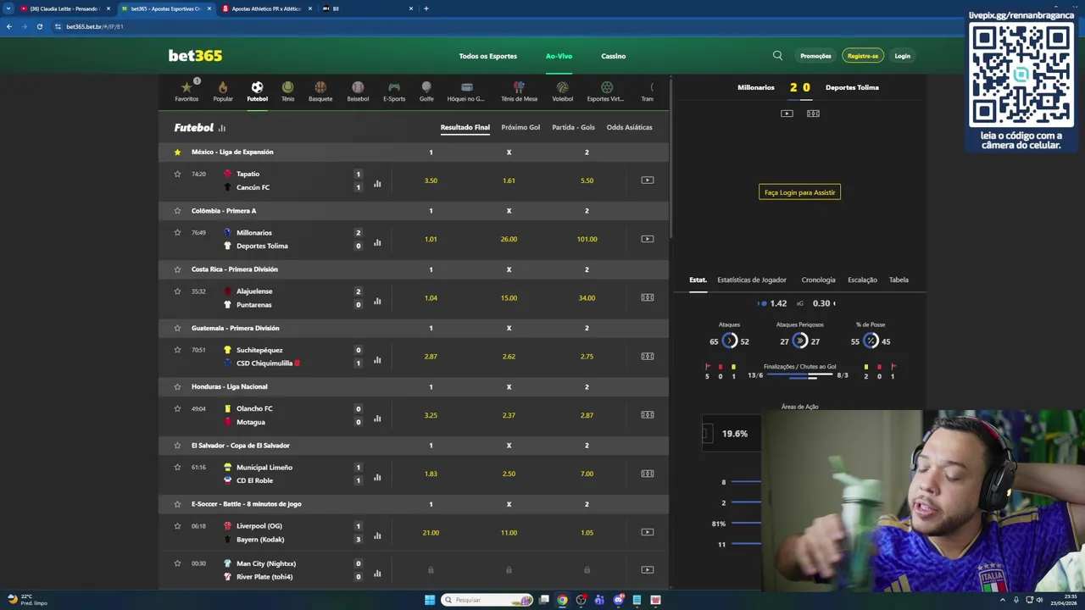Favorite the Millonarios match
This screenshot has width=1085, height=610.
click(177, 232)
